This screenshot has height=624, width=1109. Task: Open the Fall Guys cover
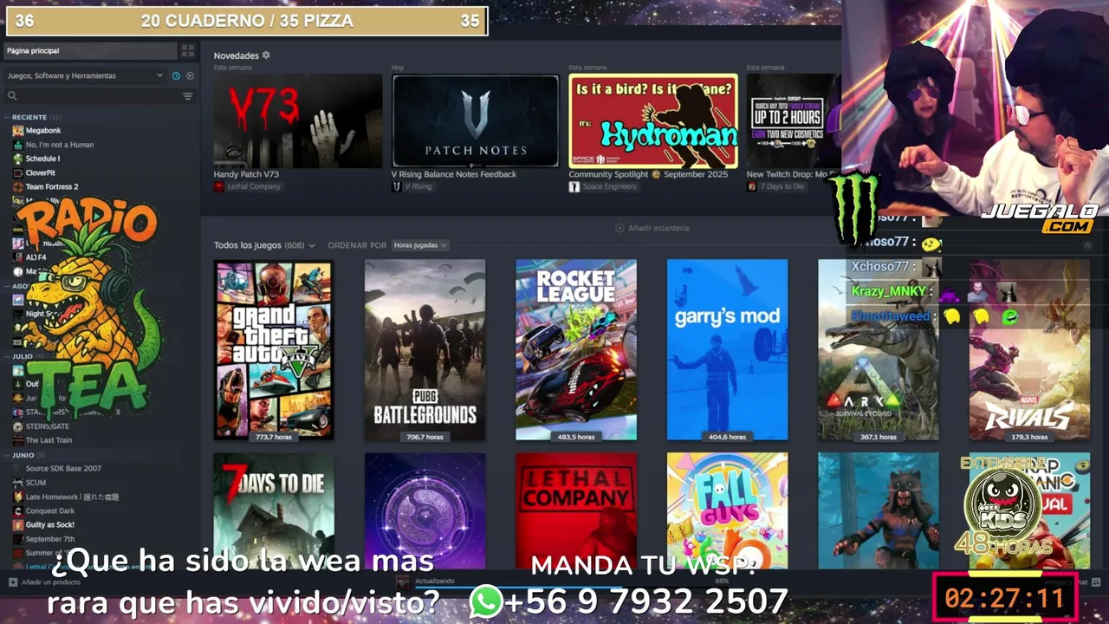(x=727, y=510)
